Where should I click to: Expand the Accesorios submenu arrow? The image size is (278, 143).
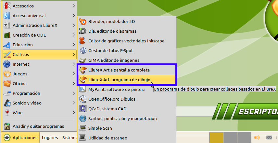(x=74, y=6)
